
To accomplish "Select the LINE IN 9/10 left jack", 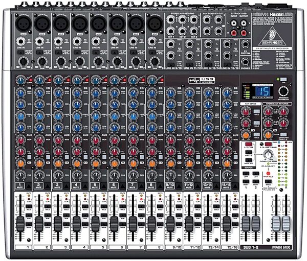I will 171,44.
